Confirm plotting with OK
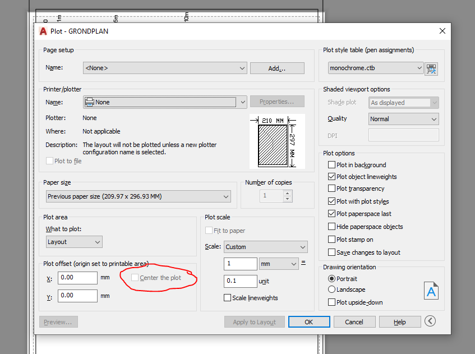This screenshot has height=354, width=475. 309,321
